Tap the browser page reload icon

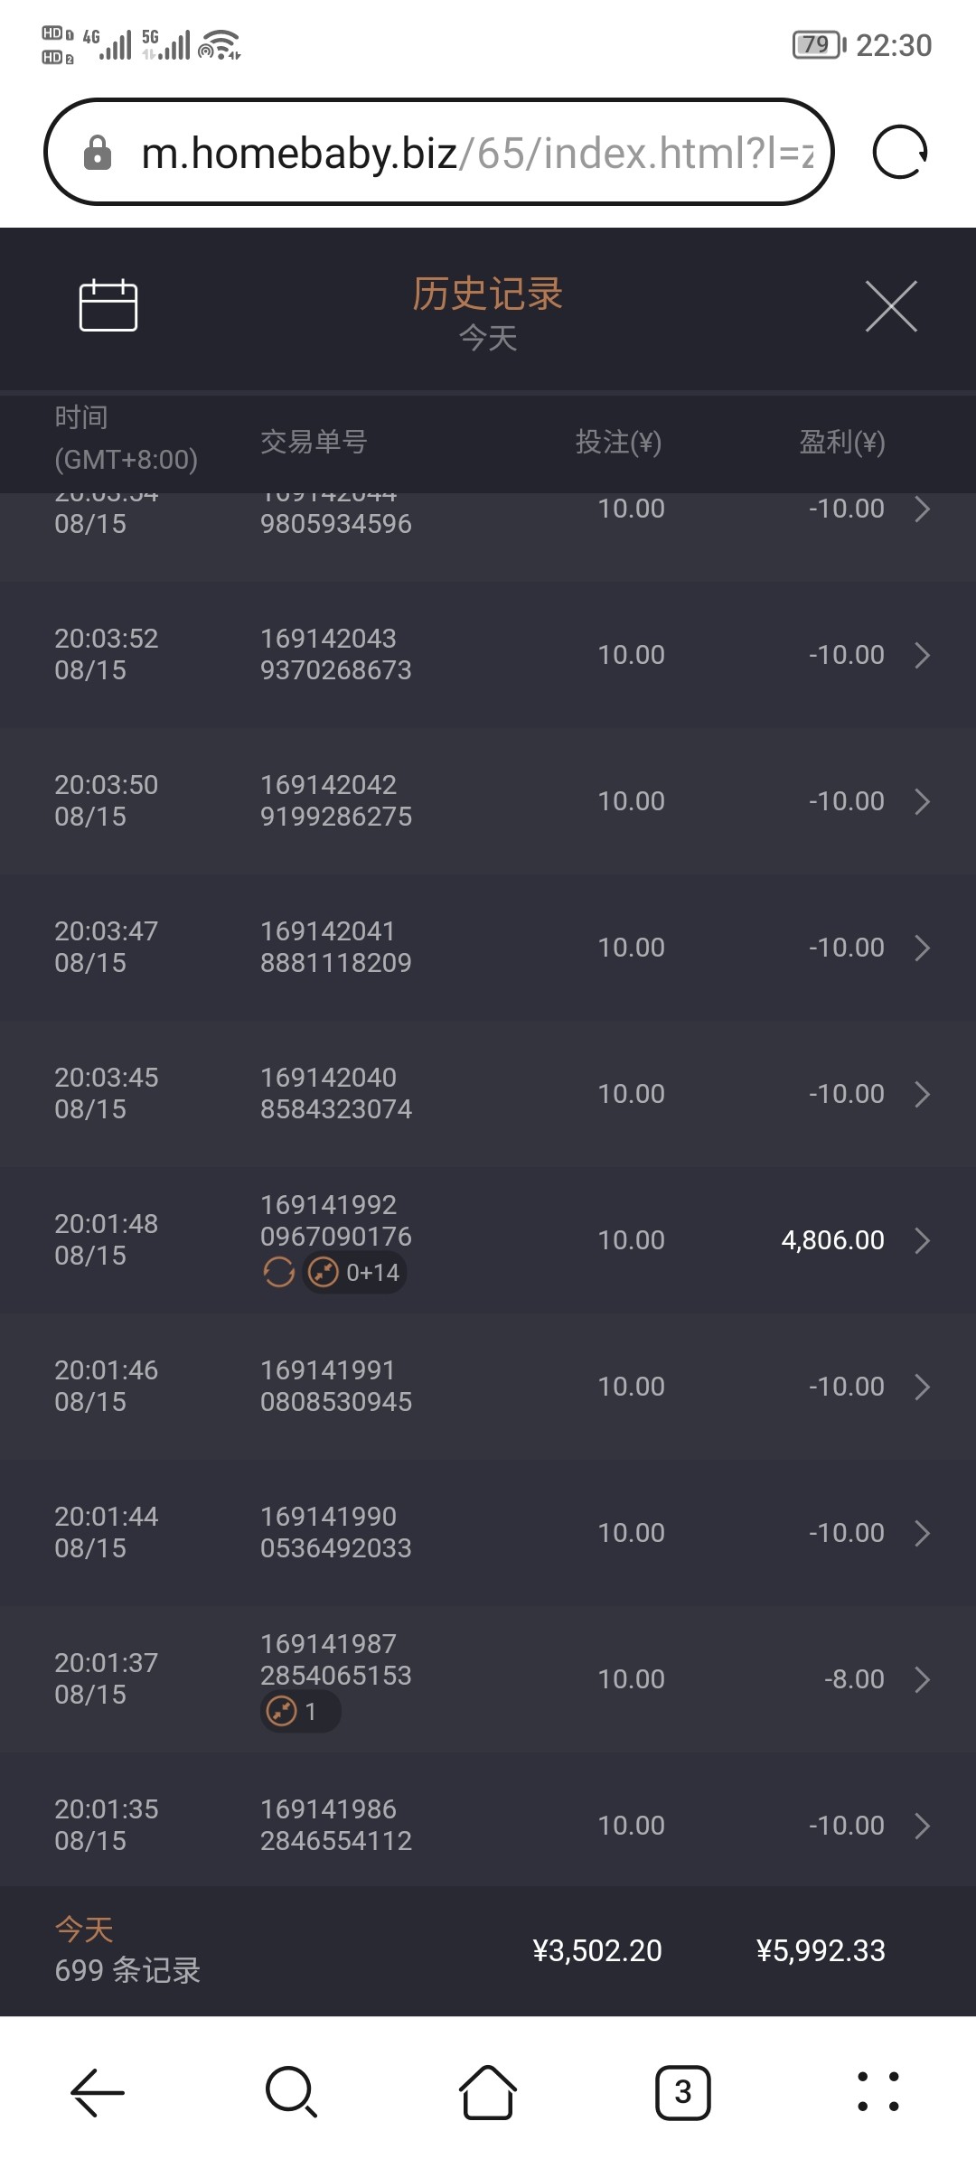(900, 152)
